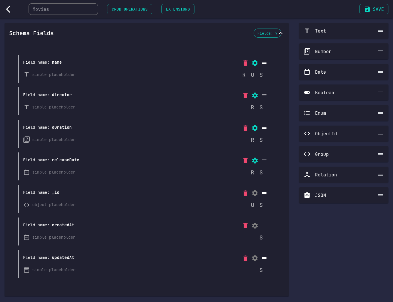Collapse the Fields: 7 chevron

(x=281, y=33)
